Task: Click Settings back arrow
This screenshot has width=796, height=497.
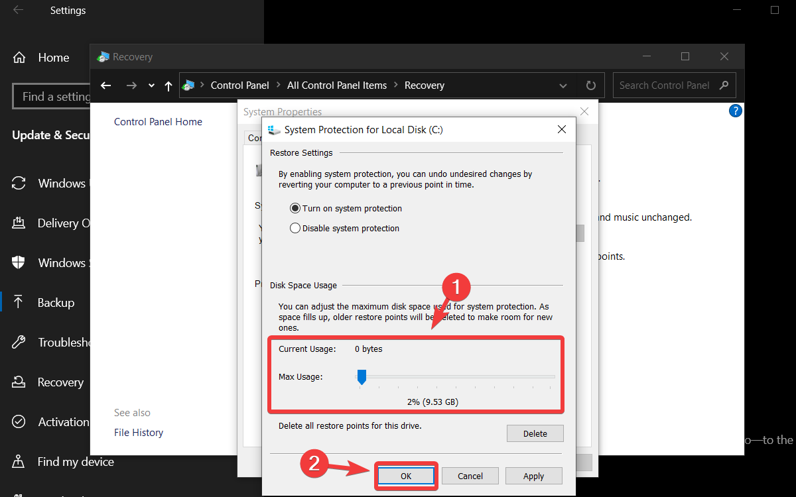Action: pyautogui.click(x=19, y=10)
